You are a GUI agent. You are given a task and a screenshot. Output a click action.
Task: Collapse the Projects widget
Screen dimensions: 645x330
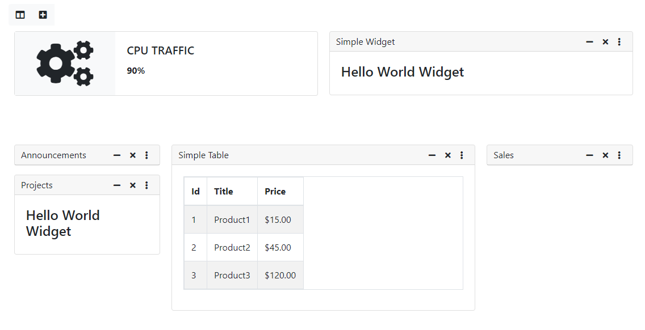(117, 185)
